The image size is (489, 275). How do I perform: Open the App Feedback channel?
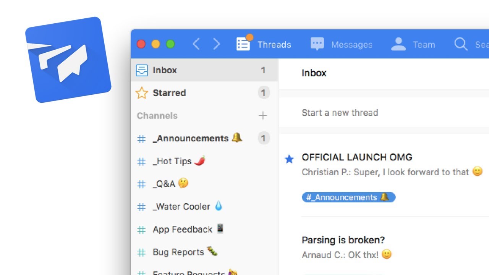pos(204,229)
